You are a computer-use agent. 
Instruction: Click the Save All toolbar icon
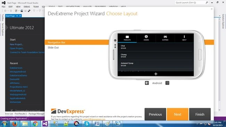(x=29, y=11)
